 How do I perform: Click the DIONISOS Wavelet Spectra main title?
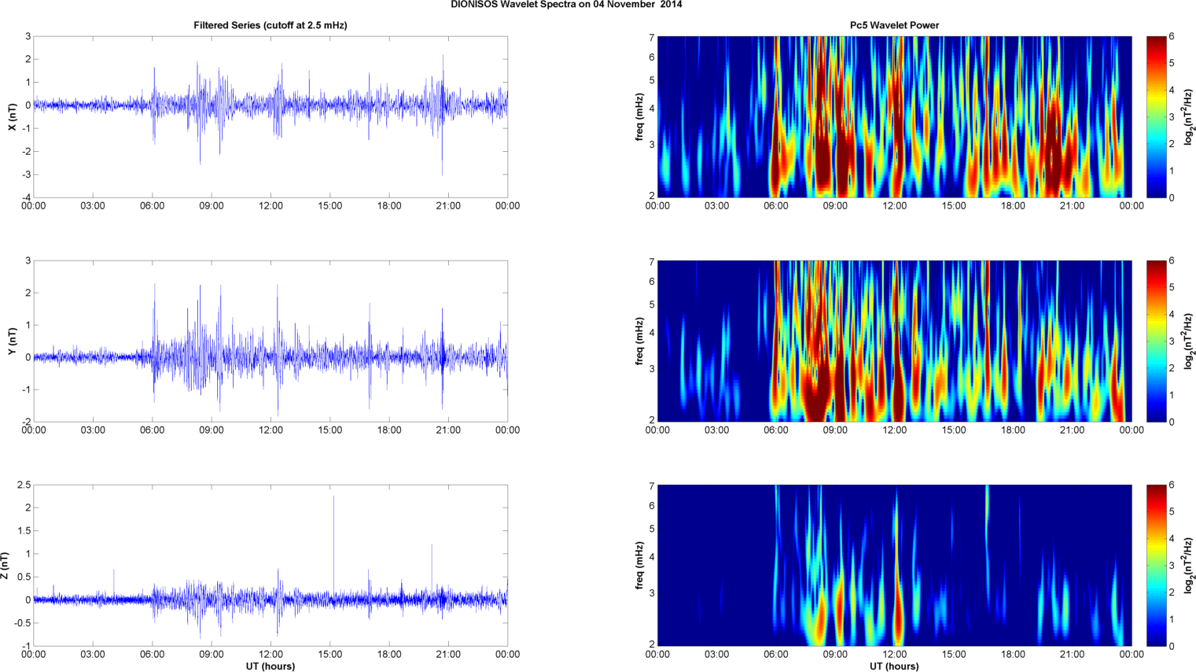click(566, 5)
